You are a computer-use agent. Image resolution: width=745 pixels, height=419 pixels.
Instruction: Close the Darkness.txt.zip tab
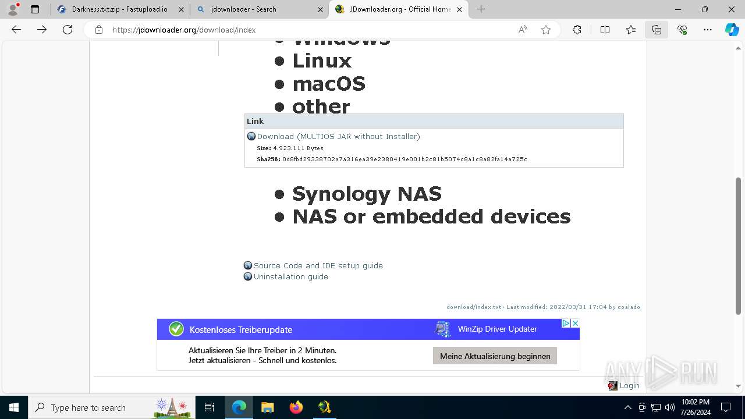(181, 9)
